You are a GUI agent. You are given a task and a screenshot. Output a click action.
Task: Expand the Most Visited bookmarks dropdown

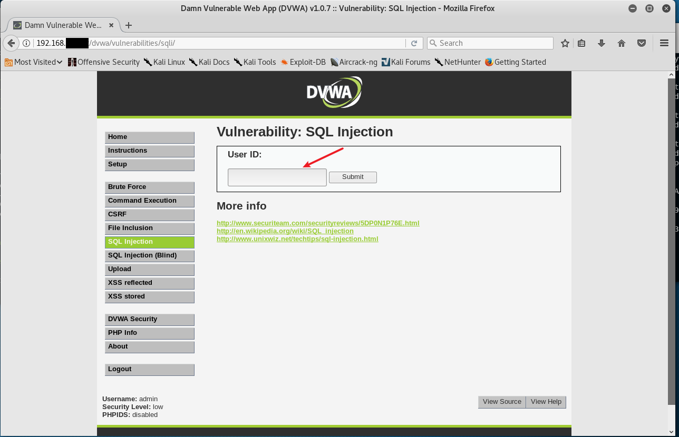pos(60,62)
